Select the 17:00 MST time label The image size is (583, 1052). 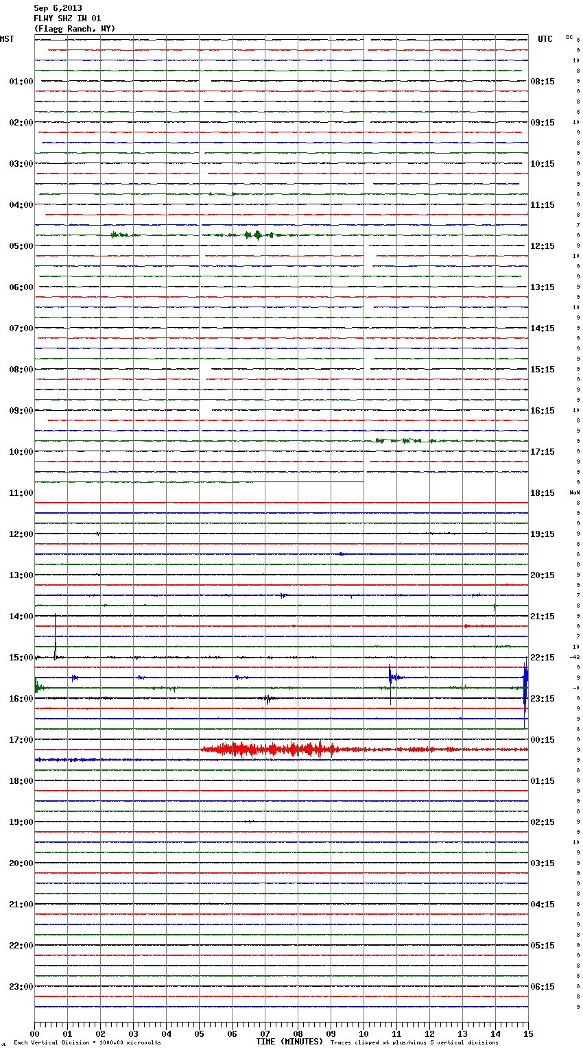pos(21,740)
